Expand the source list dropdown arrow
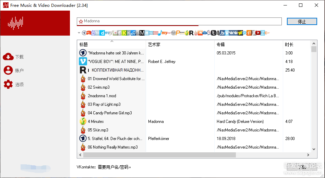The height and width of the screenshot is (178, 325). pos(79,33)
